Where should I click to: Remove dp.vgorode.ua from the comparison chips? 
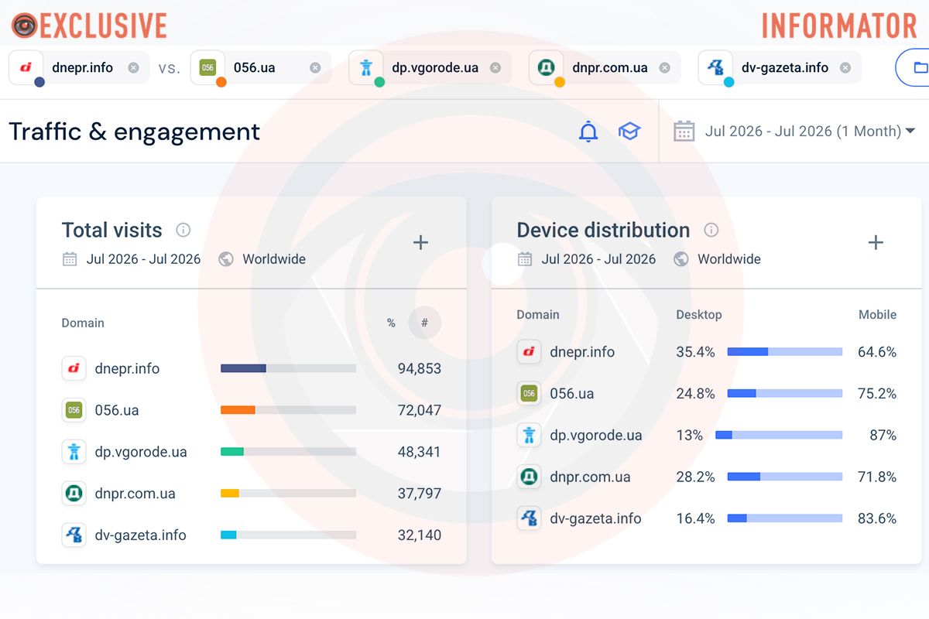(x=495, y=68)
